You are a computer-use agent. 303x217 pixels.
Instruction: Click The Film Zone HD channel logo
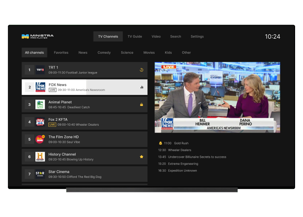tap(40, 139)
